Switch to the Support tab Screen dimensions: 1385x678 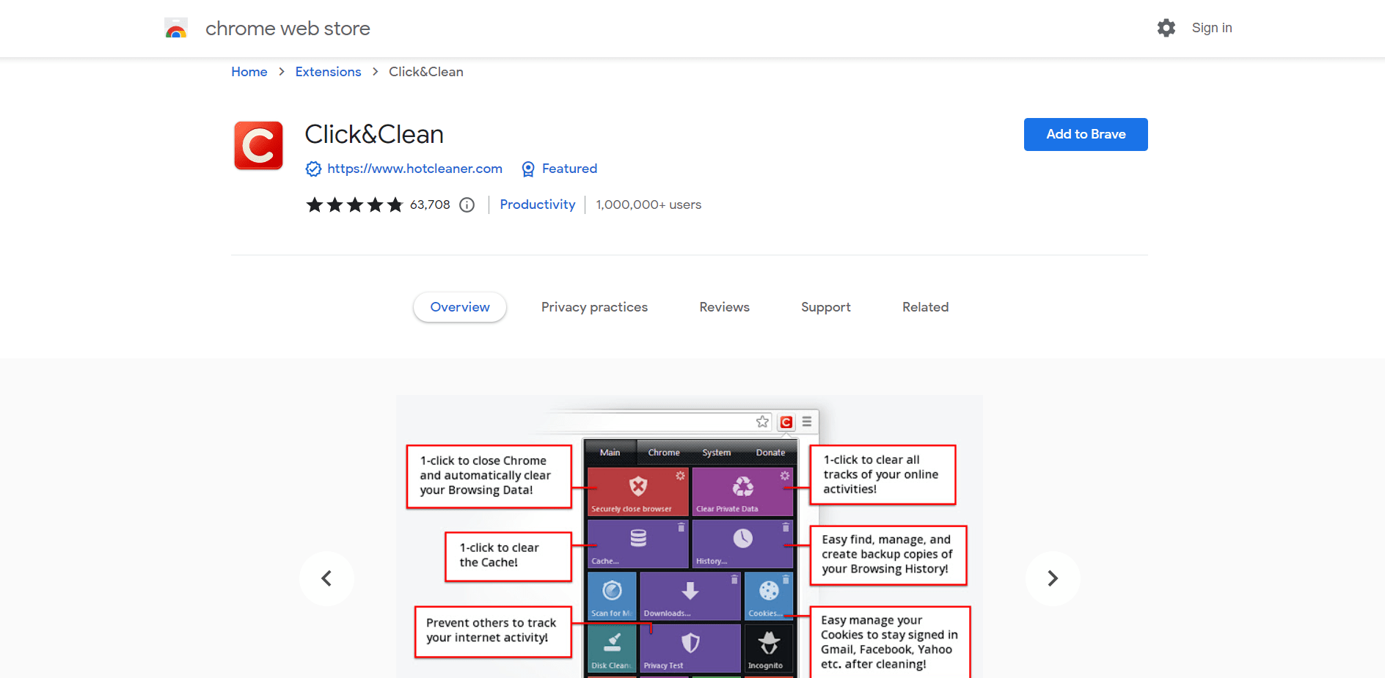coord(825,307)
